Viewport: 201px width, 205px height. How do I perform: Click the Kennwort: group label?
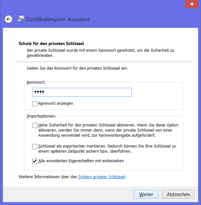tap(36, 82)
